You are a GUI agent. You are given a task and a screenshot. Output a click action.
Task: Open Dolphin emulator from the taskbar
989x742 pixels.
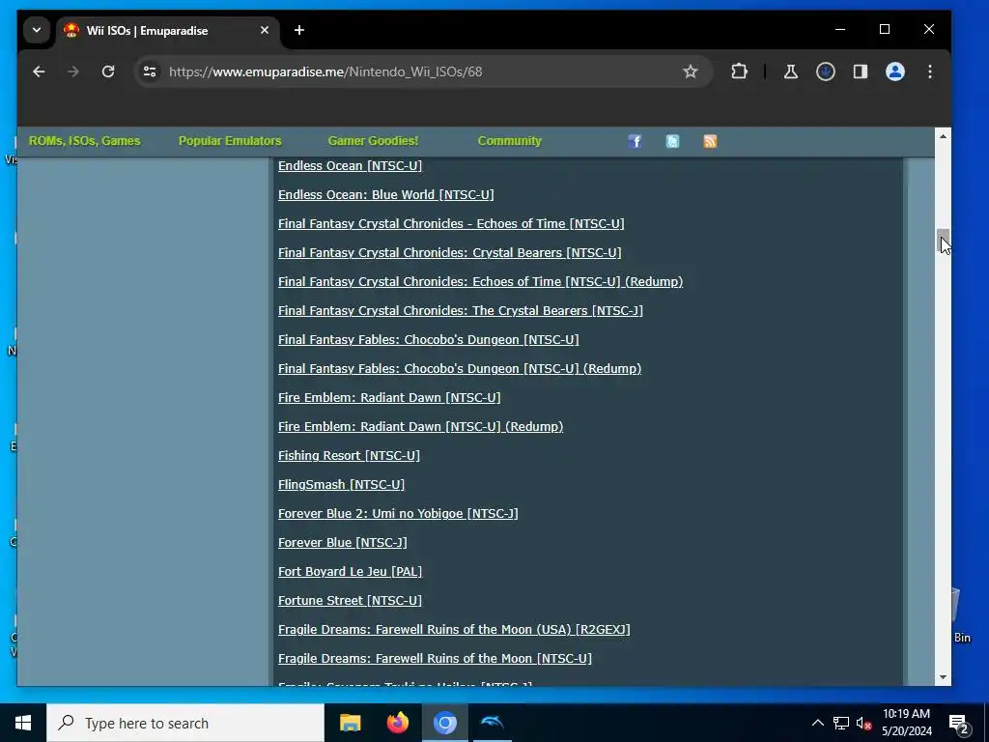[492, 723]
